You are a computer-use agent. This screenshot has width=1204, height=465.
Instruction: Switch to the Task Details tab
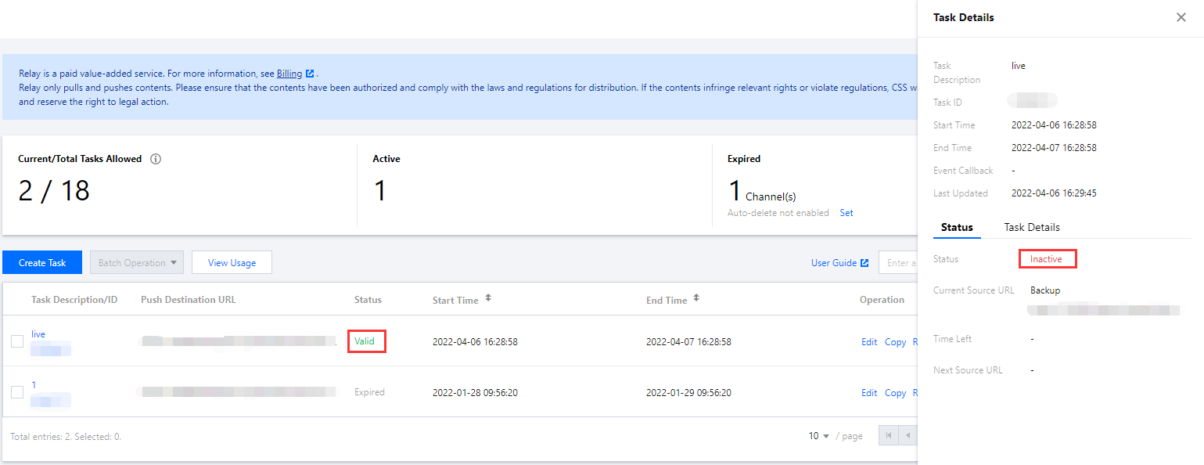click(x=1031, y=227)
